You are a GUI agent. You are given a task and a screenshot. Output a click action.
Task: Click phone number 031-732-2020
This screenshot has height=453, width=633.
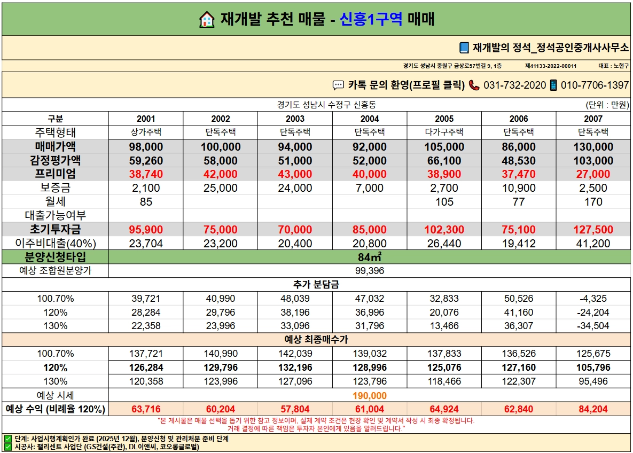pyautogui.click(x=515, y=85)
